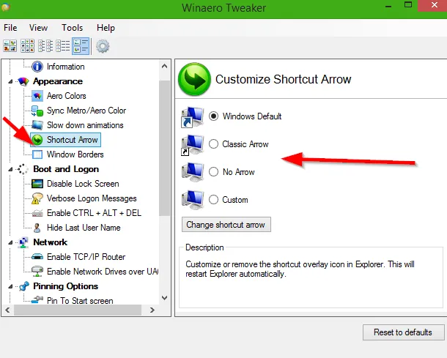Select the list view toolbar icon

[x=45, y=46]
